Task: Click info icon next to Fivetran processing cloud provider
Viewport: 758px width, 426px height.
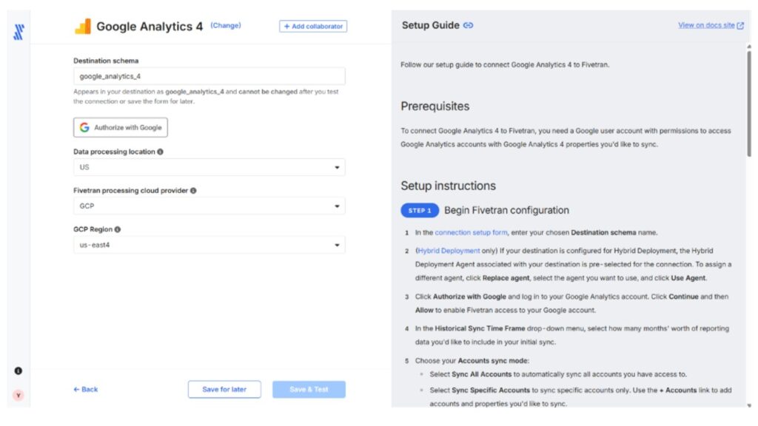Action: [x=193, y=191]
